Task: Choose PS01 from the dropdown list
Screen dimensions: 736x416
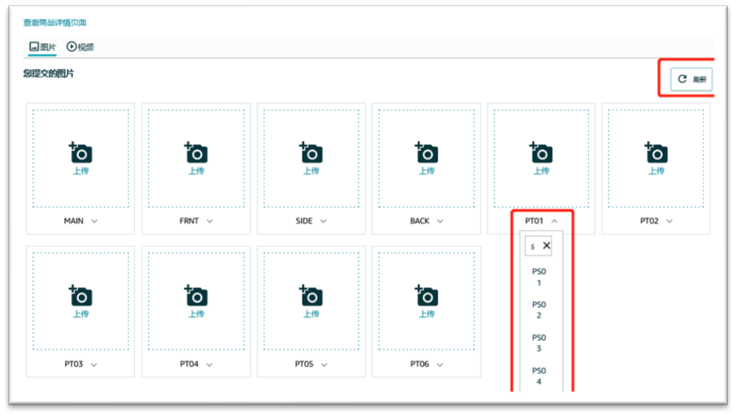Action: (x=539, y=277)
